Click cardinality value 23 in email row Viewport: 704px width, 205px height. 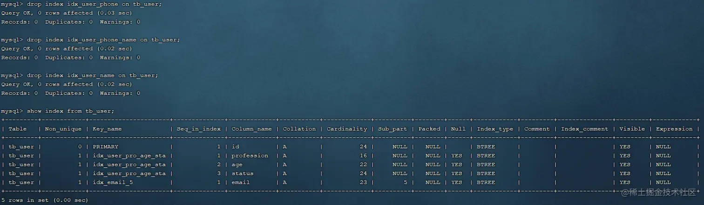coord(363,182)
